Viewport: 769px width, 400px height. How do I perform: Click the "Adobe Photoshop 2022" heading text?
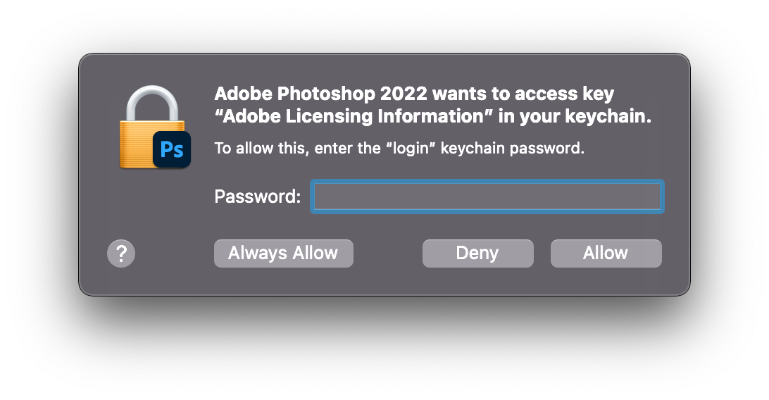pos(320,94)
